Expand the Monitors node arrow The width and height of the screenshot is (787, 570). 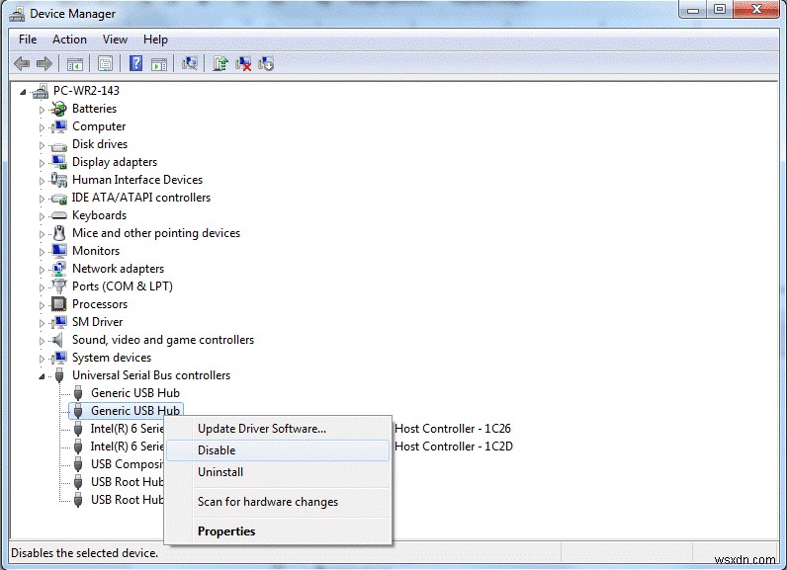coord(42,252)
